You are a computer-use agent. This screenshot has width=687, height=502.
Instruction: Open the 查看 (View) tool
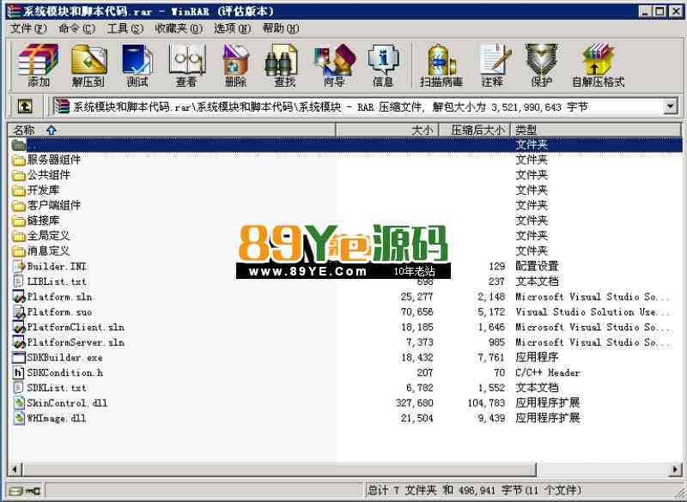pos(186,65)
